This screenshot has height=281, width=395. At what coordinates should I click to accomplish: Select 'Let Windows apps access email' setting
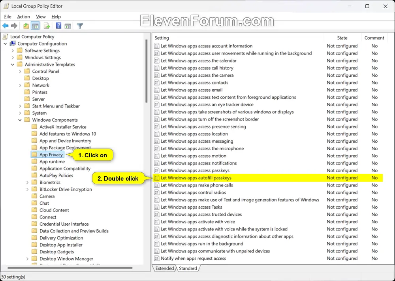192,90
